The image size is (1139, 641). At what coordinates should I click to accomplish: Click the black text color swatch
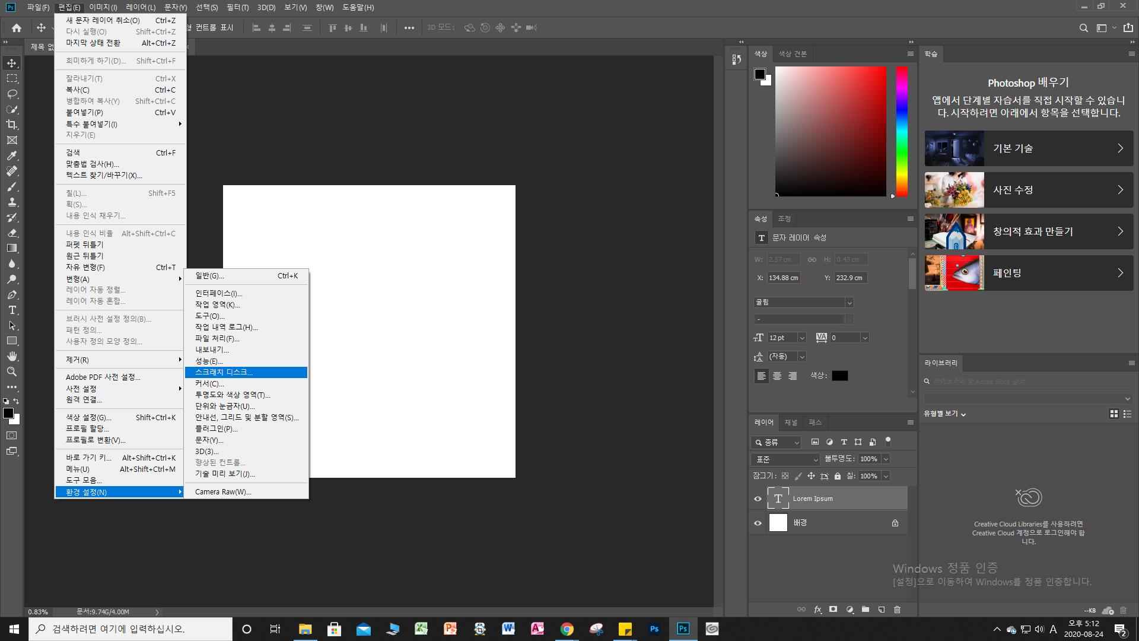click(839, 376)
